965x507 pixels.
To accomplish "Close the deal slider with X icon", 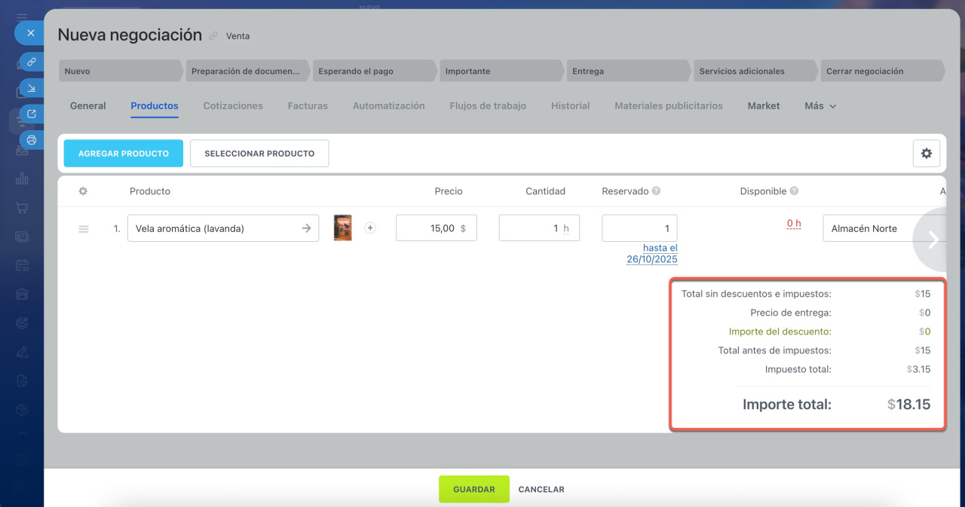I will [31, 33].
